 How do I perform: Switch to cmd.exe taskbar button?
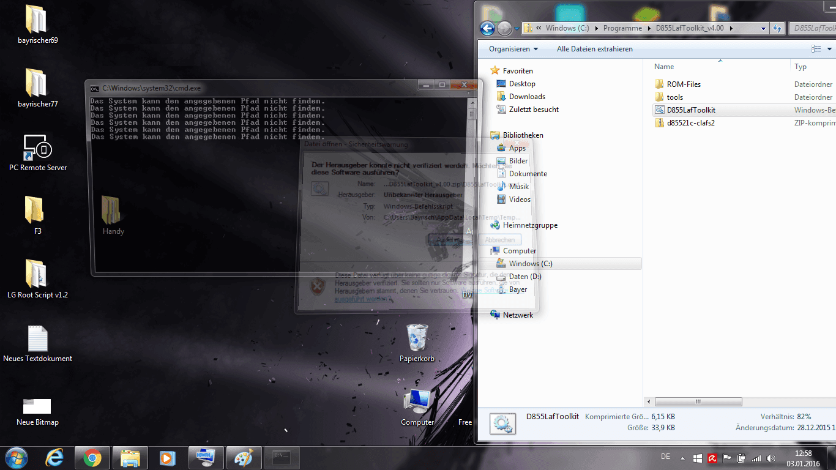point(282,458)
